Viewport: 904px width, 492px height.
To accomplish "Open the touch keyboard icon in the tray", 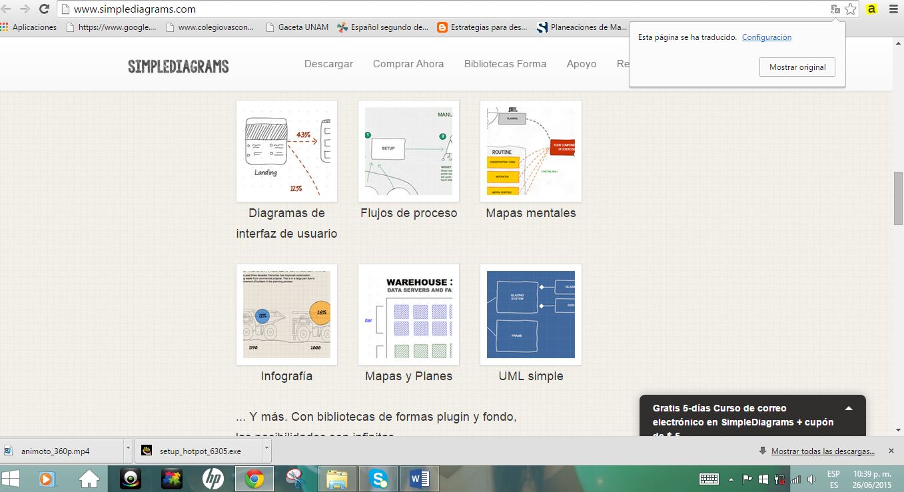I will pos(709,478).
